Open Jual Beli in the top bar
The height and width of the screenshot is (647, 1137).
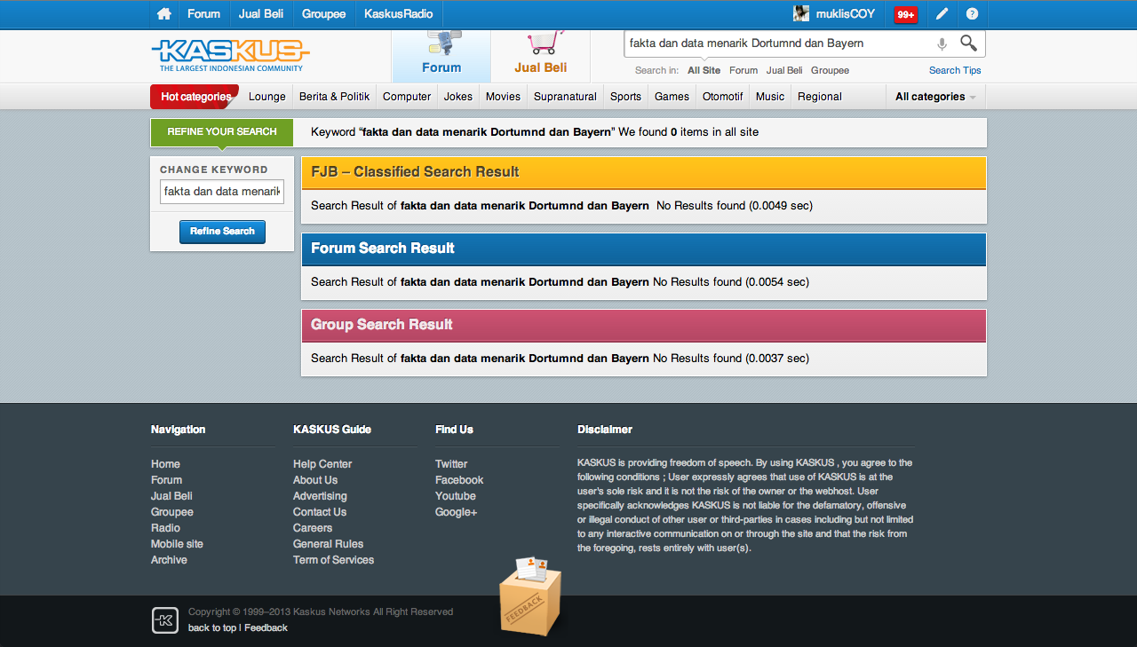(261, 14)
